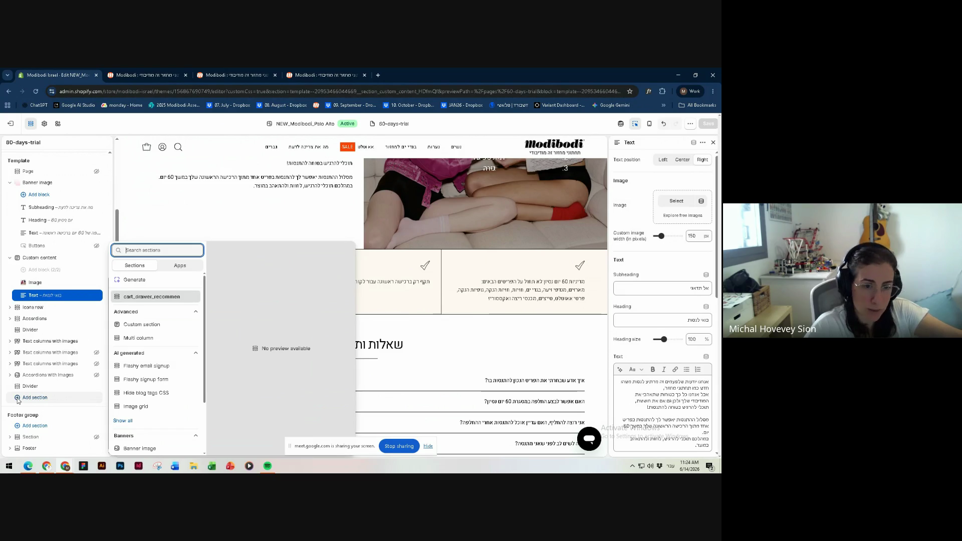
Task: Open theme settings gear icon
Action: (44, 124)
